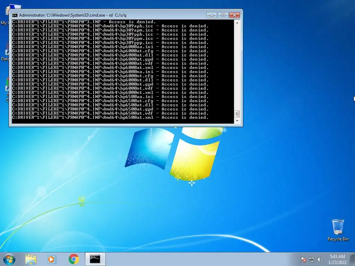Screen dimensions: 355x266
Task: Open Windows Media Player from the taskbar
Action: pyautogui.click(x=52, y=259)
